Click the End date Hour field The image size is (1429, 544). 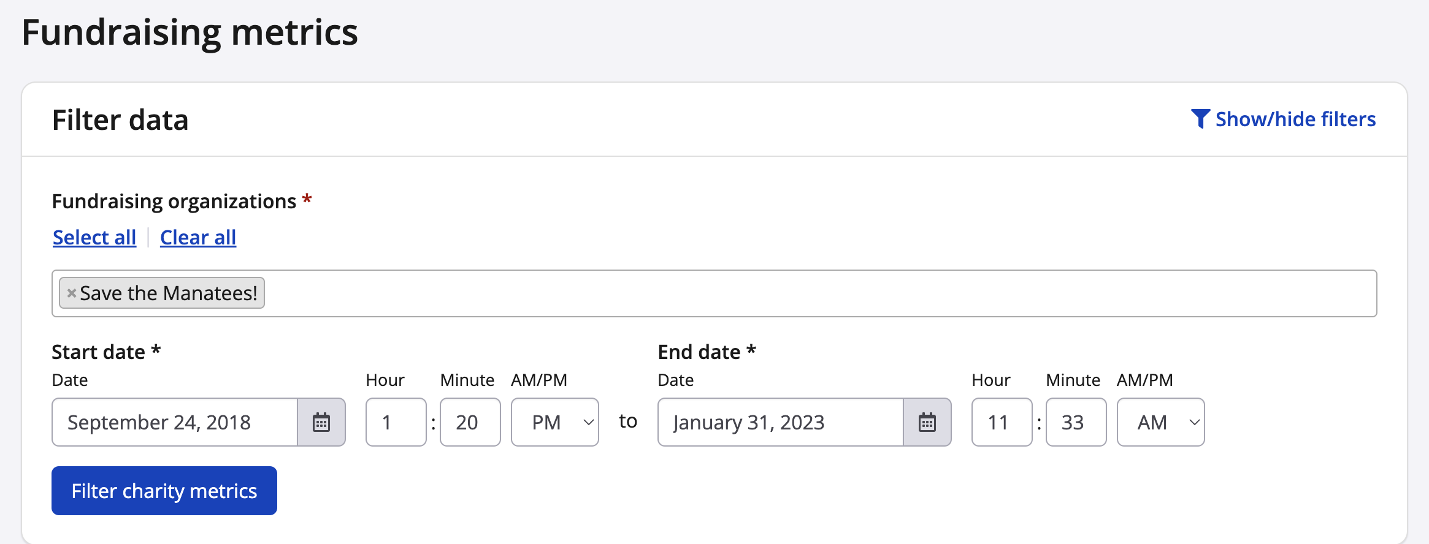[x=1002, y=423]
